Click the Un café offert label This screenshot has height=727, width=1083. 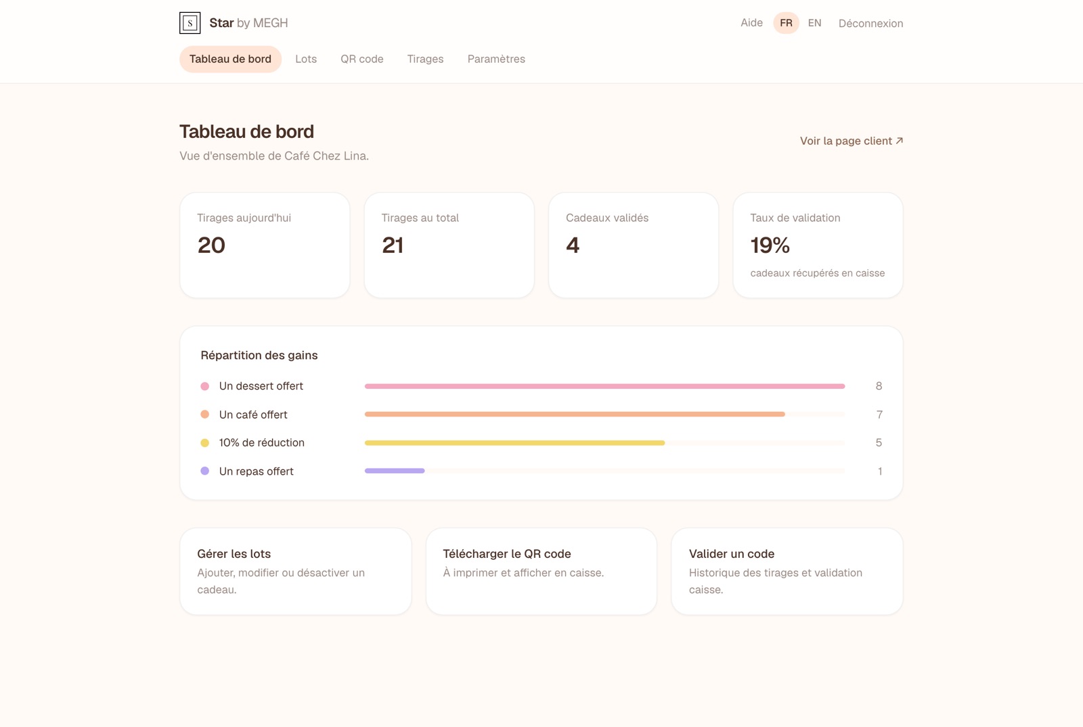[x=253, y=415]
